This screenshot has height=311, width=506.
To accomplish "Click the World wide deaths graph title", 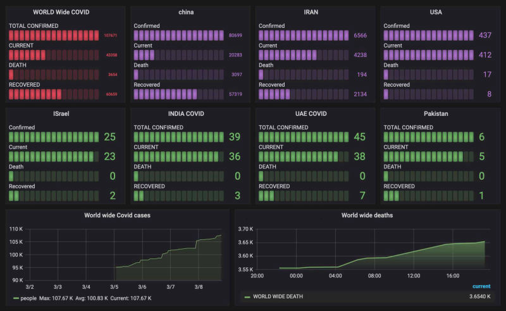I will click(x=367, y=215).
